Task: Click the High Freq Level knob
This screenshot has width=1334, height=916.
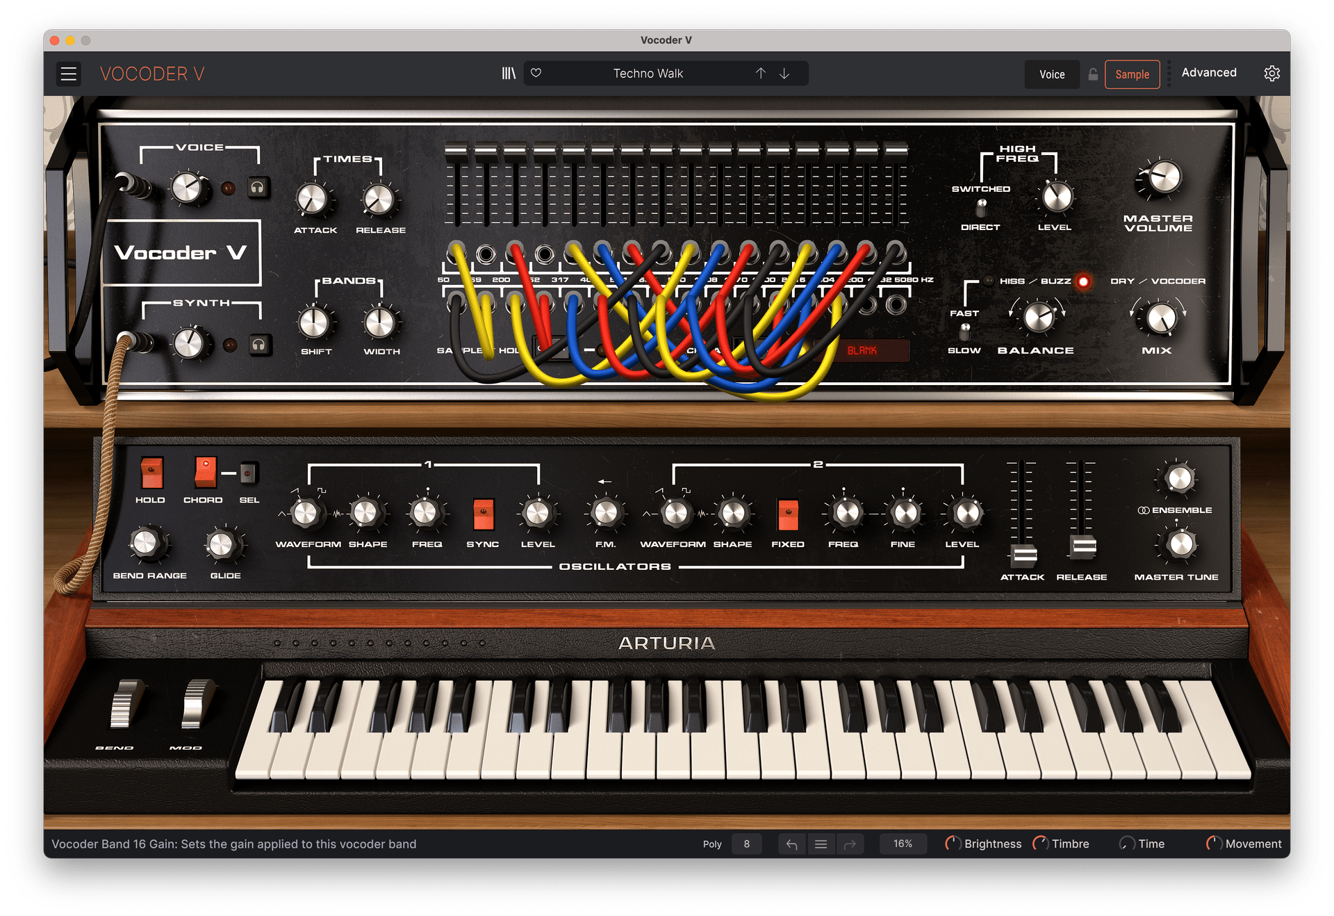Action: pyautogui.click(x=1057, y=197)
